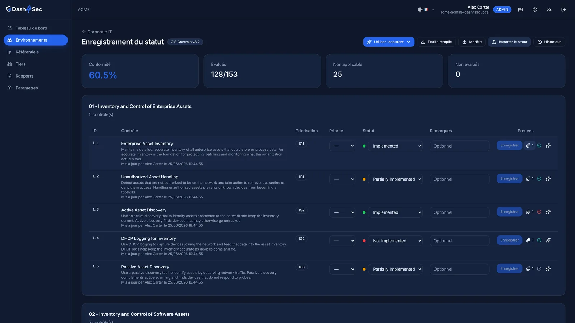575x323 pixels.
Task: Open the help question mark icon
Action: [535, 10]
